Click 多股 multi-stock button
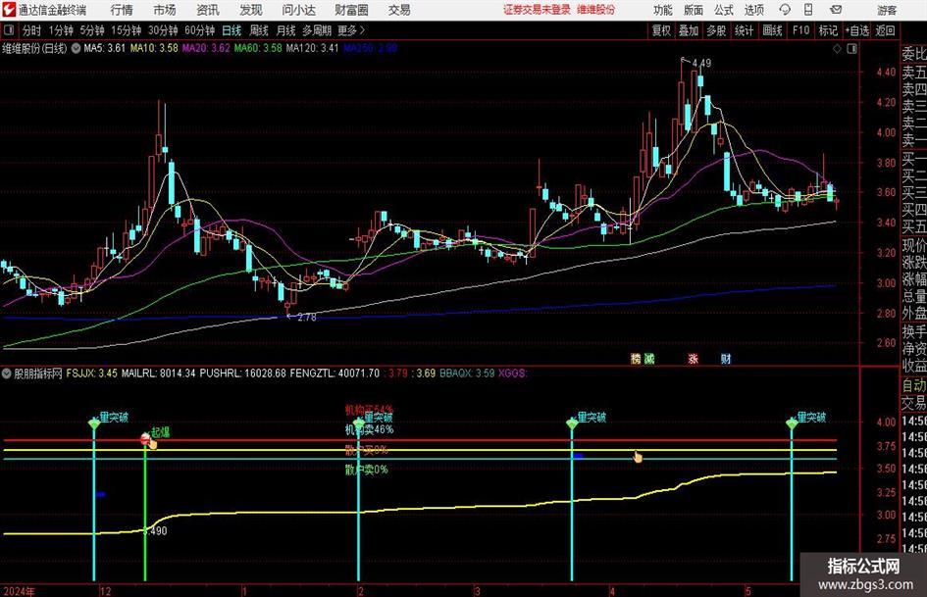 pos(716,30)
